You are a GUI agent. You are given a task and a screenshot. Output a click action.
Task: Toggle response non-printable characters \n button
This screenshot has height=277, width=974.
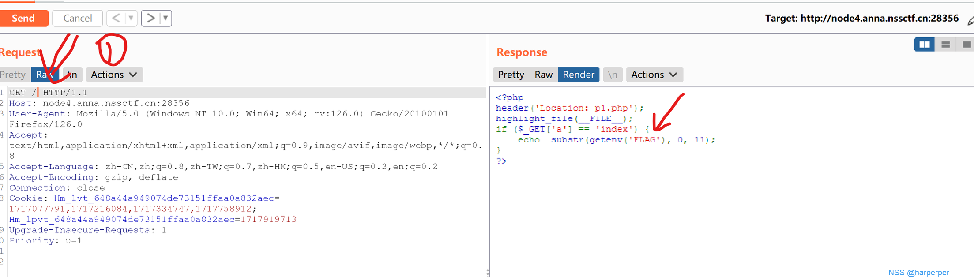point(612,75)
